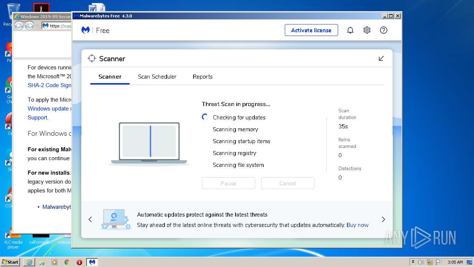Show hidden system tray icons
The height and width of the screenshot is (267, 474).
[x=413, y=262]
